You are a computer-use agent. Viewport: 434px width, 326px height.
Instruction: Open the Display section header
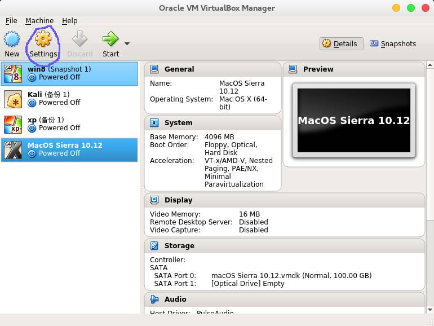pos(285,200)
